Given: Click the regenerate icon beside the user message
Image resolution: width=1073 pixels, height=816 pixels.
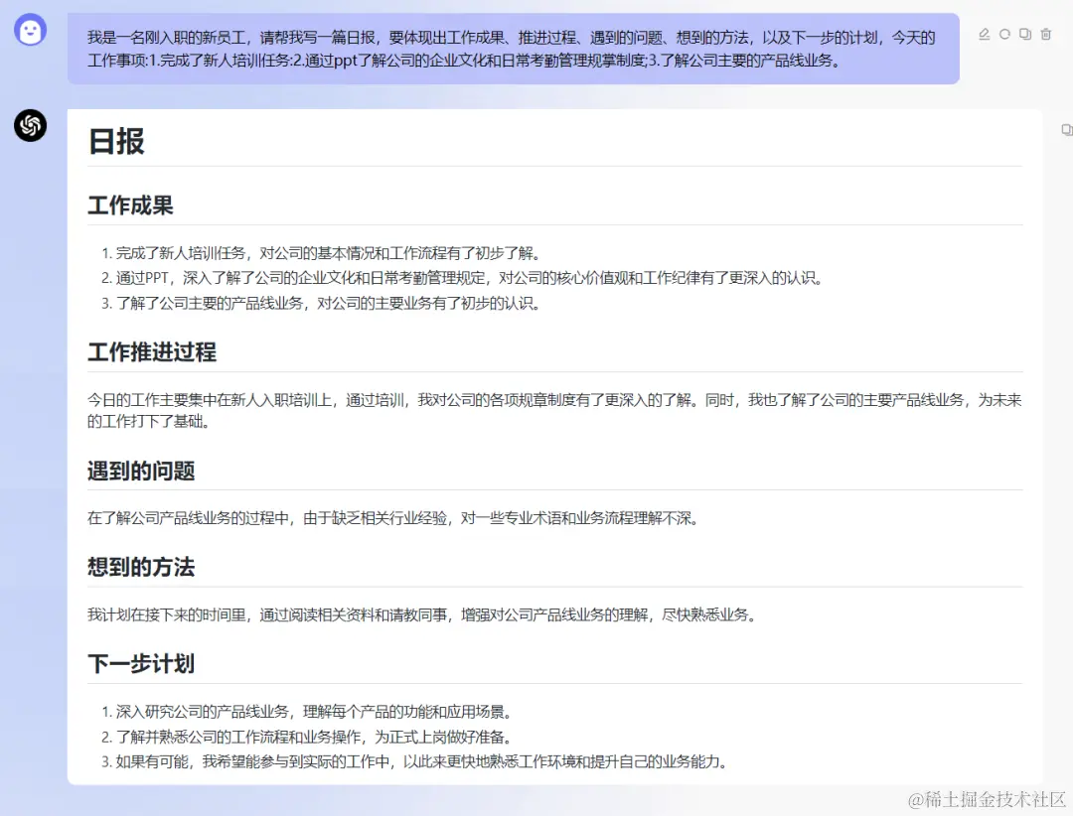Looking at the screenshot, I should coord(1004,34).
